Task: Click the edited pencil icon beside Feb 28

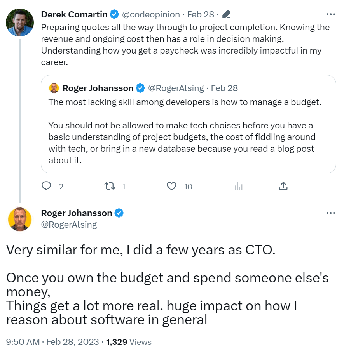Action: click(x=226, y=14)
